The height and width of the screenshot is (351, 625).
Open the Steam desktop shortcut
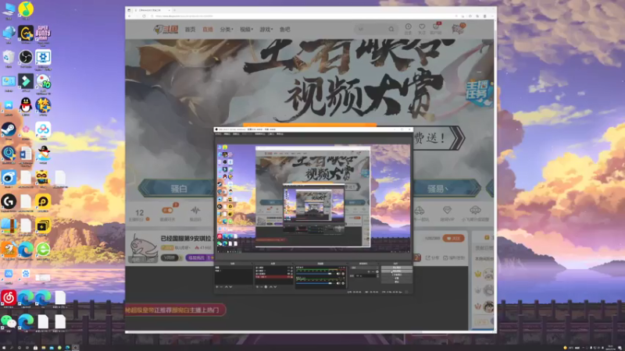(9, 129)
